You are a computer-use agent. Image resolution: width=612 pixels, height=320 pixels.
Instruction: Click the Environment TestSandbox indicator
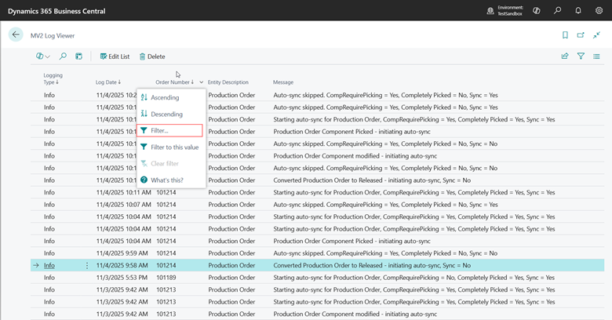505,10
